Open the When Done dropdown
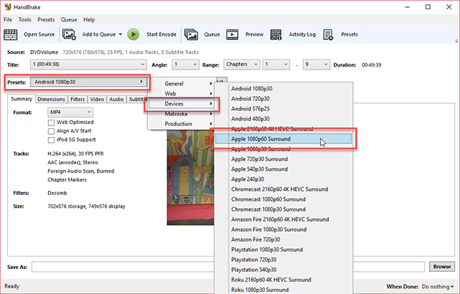This screenshot has height=294, width=460. pyautogui.click(x=433, y=285)
